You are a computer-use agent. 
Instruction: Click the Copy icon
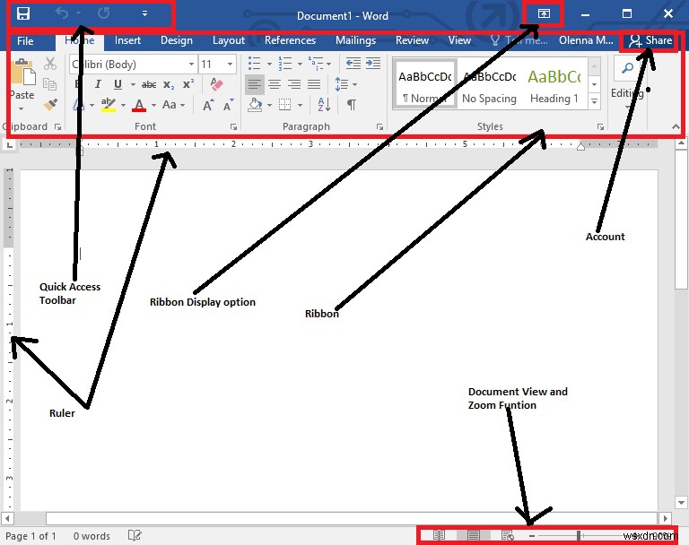(x=50, y=84)
